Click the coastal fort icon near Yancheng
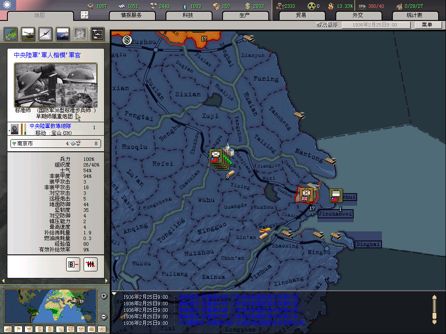This screenshot has width=446, height=334. point(299,115)
